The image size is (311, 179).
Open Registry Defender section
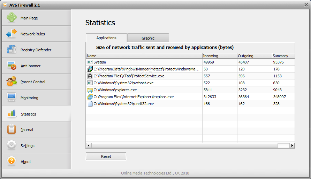click(36, 50)
